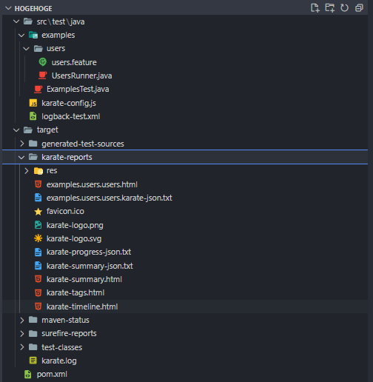
Task: Open the karate-summary.html report
Action: tap(84, 279)
